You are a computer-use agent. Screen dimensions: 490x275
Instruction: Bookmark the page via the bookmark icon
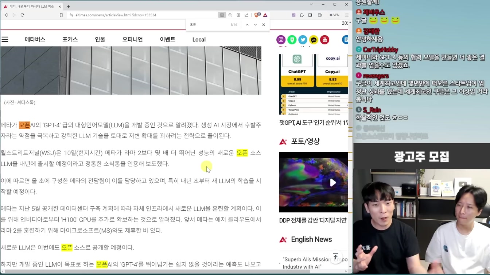coord(61,15)
